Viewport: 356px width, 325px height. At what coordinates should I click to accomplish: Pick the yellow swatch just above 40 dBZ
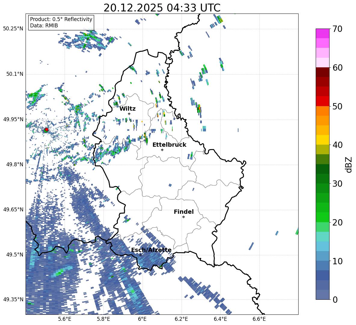[322, 140]
